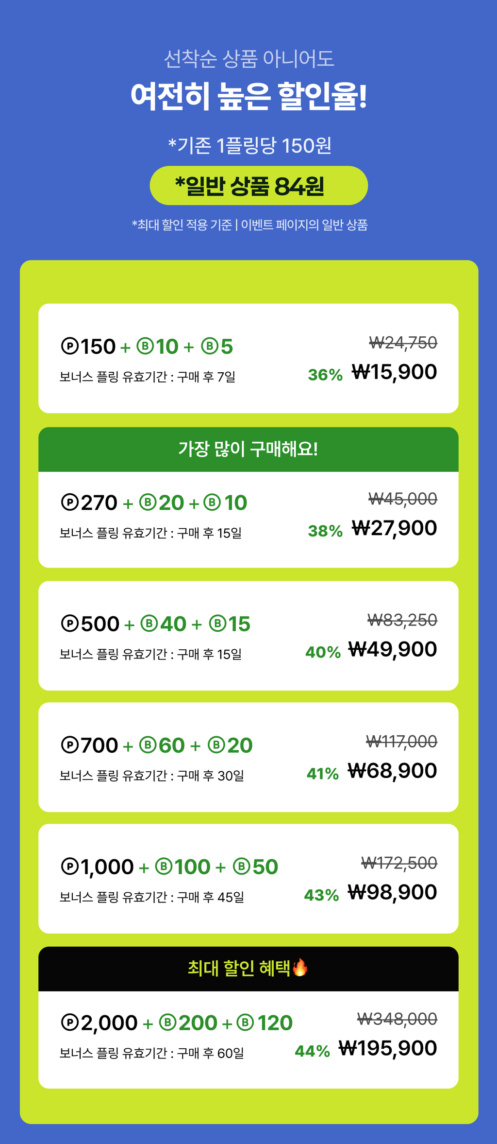Select the ₩98,900 package price

393,893
